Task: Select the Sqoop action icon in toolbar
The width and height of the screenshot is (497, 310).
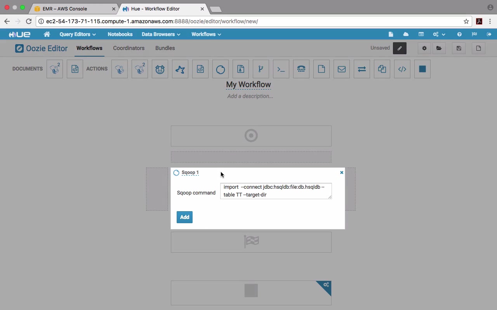Action: tap(221, 69)
